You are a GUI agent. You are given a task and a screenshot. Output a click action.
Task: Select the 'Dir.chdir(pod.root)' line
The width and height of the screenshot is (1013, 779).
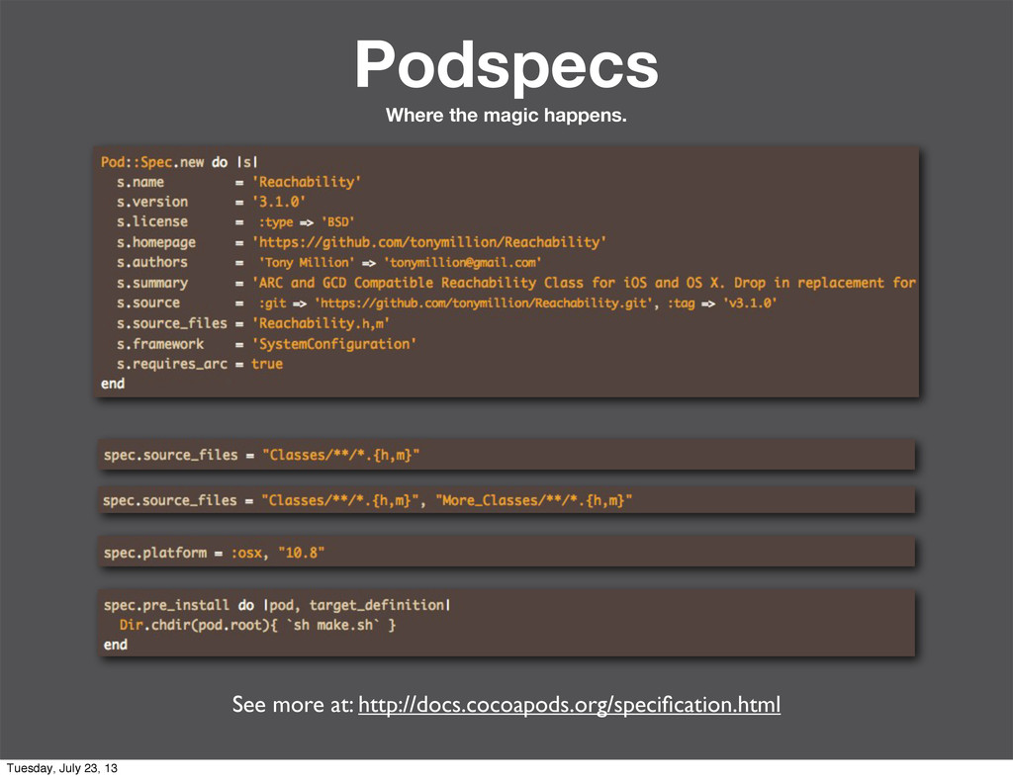[x=258, y=626]
